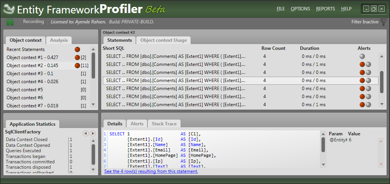Close the profiler window
The height and width of the screenshot is (184, 390).
click(x=381, y=9)
